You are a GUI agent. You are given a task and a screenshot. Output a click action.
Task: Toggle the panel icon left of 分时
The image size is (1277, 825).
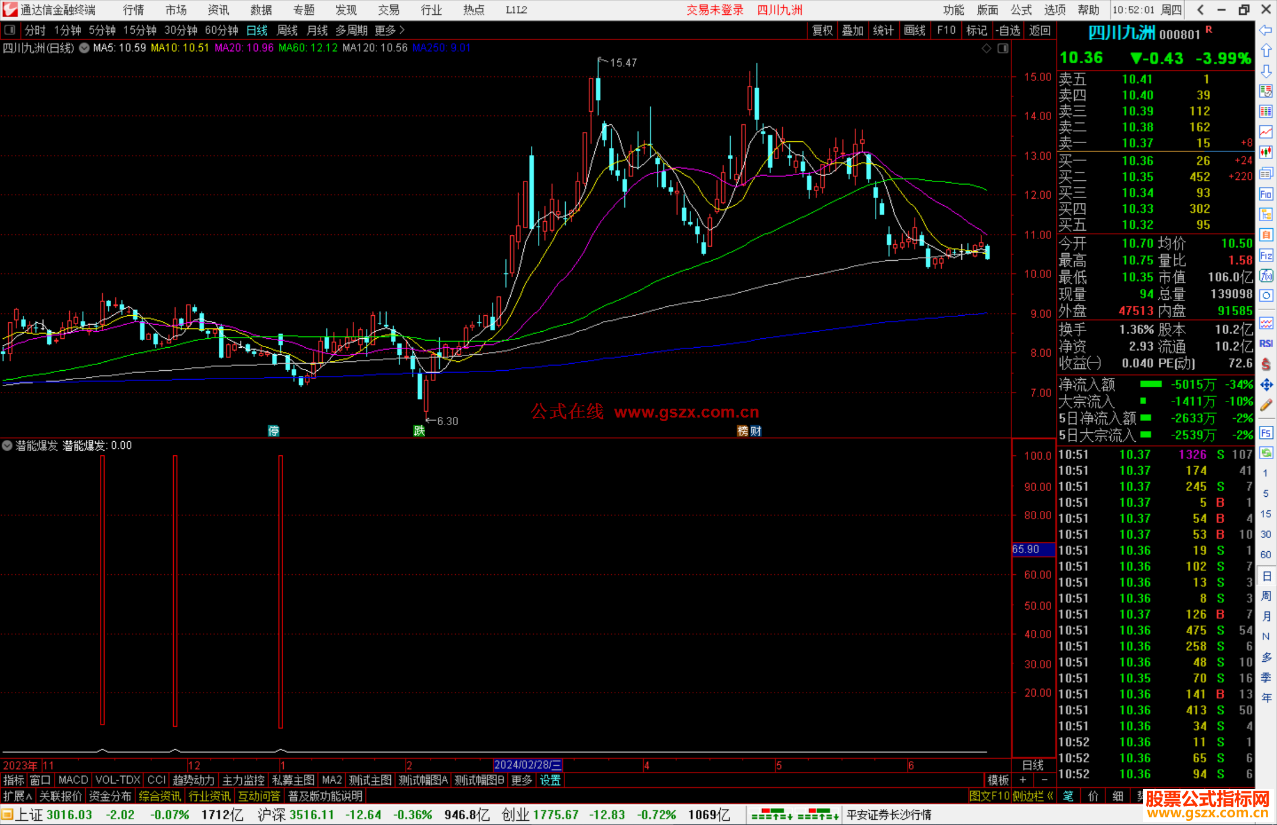point(10,30)
